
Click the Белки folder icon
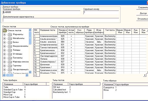[x=10, y=42]
